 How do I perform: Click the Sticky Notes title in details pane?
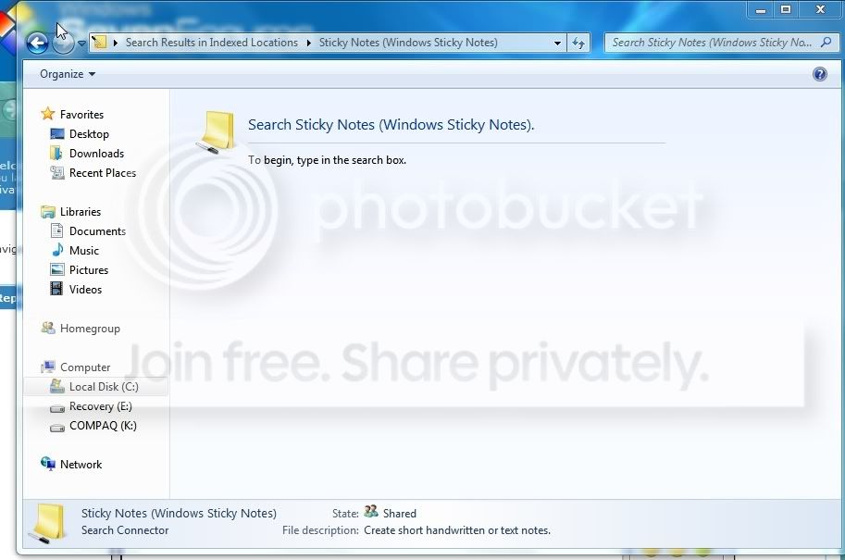(179, 513)
